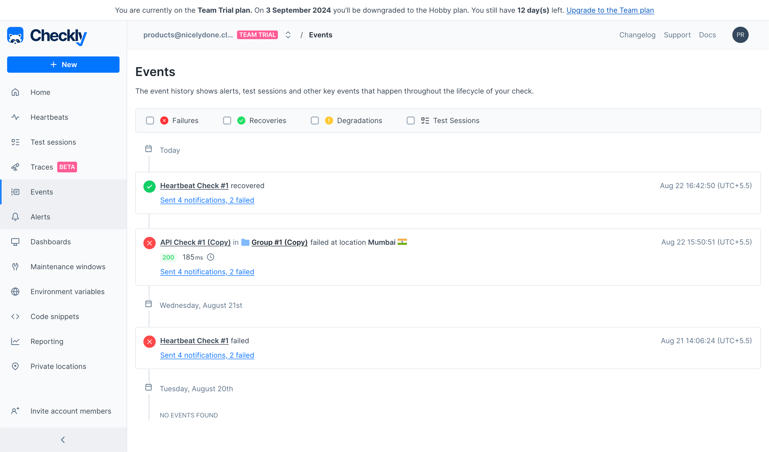Select the Reporting chart icon
769x452 pixels.
pyautogui.click(x=15, y=341)
